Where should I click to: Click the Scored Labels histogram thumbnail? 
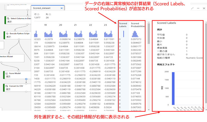click(x=124, y=34)
